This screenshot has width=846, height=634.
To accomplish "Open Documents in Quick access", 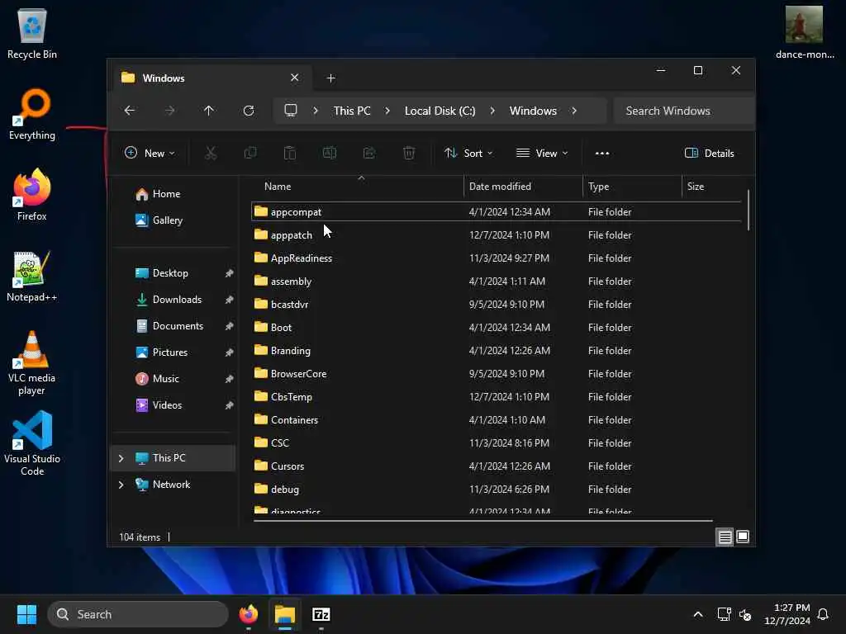I will (174, 326).
